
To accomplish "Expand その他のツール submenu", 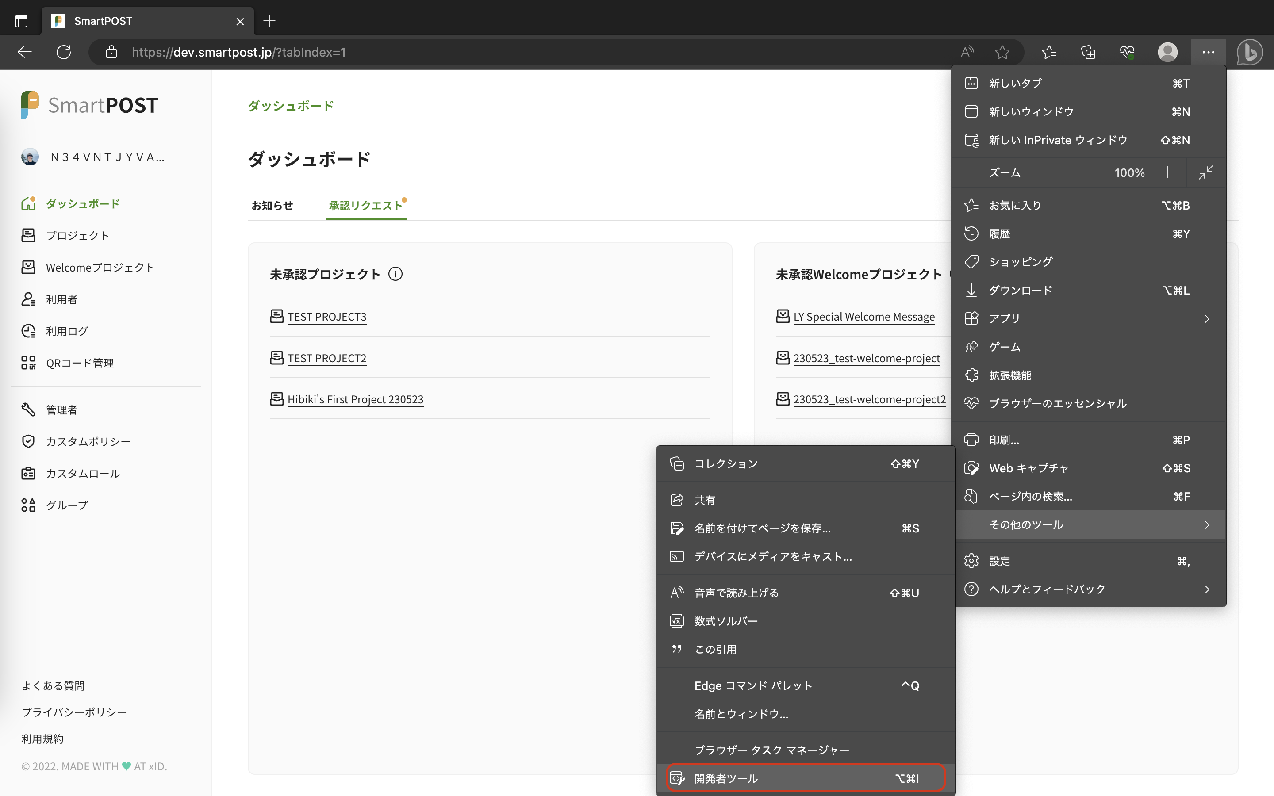I will [1207, 525].
